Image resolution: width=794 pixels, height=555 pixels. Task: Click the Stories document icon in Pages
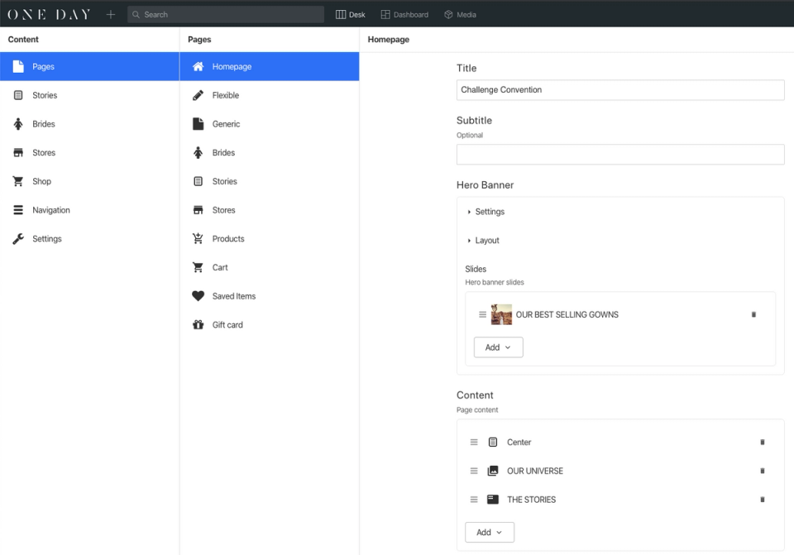pyautogui.click(x=198, y=181)
